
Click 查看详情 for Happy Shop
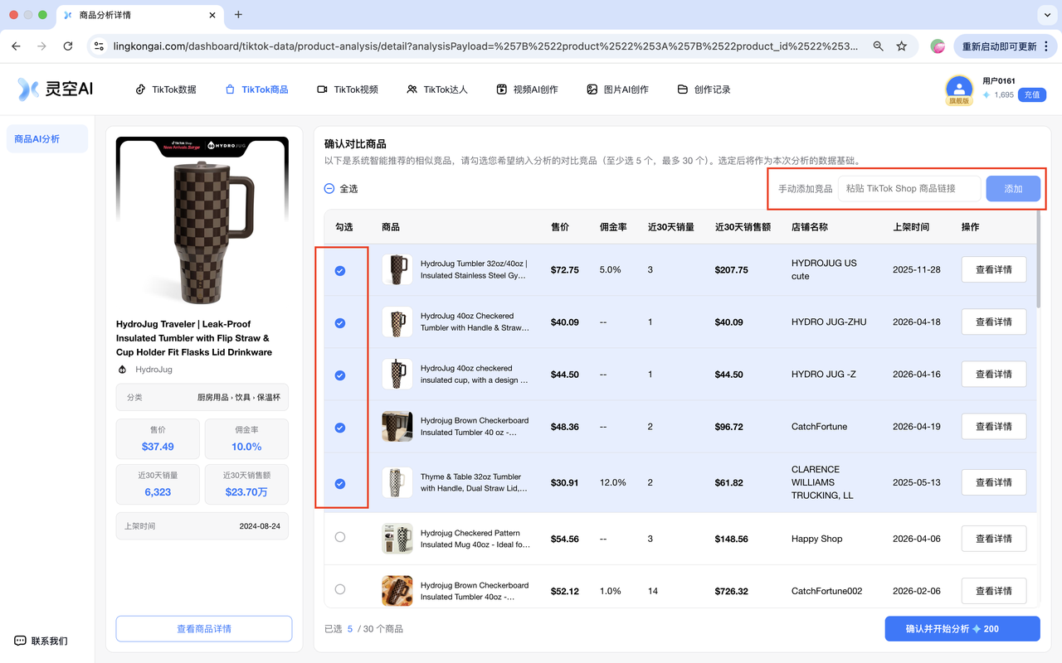[x=993, y=539]
